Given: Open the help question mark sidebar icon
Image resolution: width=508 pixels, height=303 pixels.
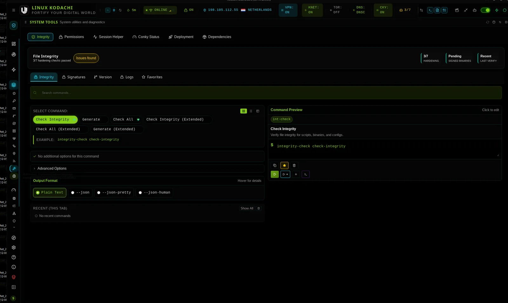Looking at the screenshot, I should [14, 258].
